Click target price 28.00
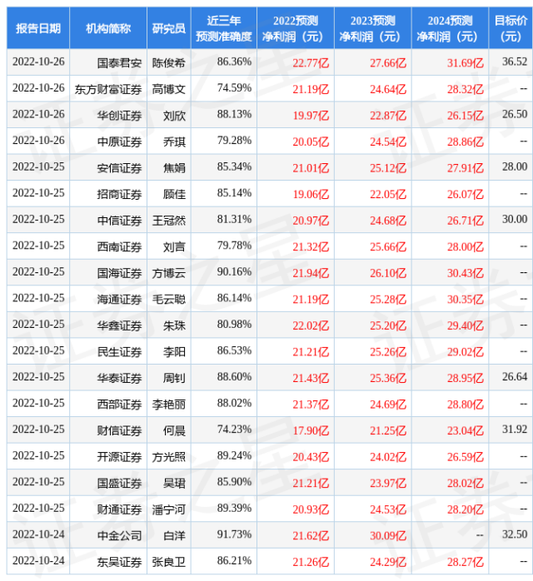 click(515, 166)
